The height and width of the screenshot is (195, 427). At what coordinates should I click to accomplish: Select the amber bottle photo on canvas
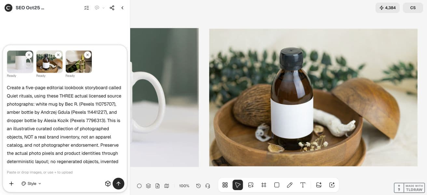coord(313,97)
